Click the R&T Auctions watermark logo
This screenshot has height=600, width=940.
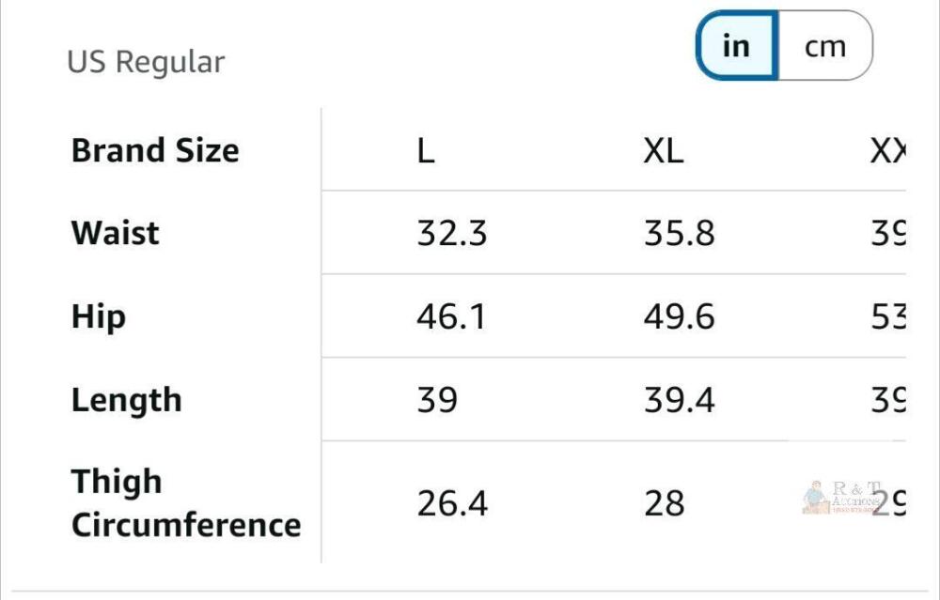[841, 497]
